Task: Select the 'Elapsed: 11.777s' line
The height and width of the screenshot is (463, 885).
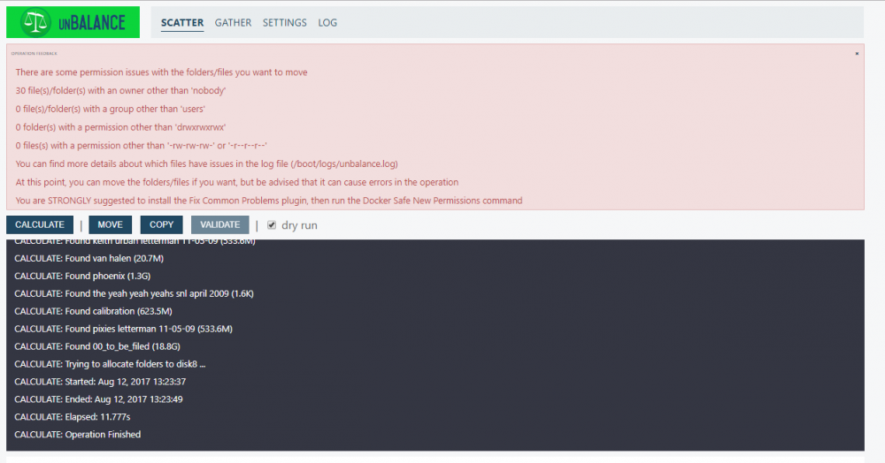Action: (73, 417)
